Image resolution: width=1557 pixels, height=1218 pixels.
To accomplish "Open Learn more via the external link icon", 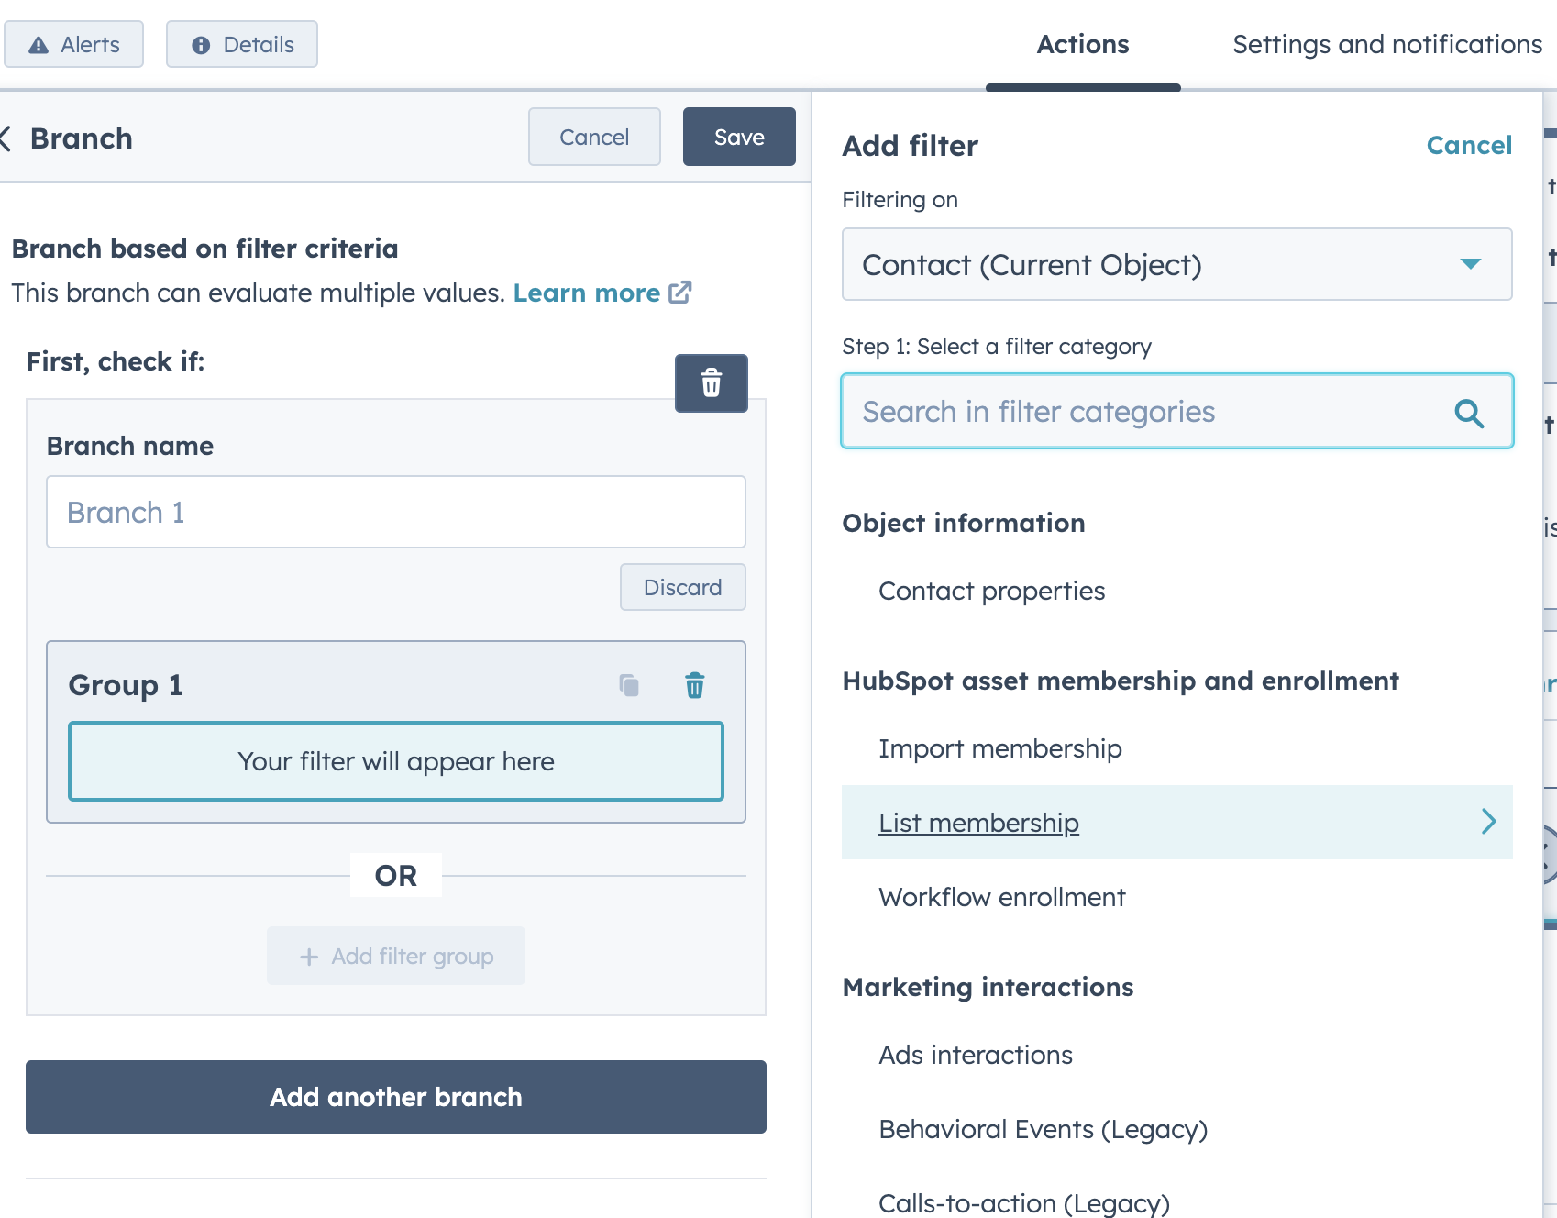I will [x=679, y=293].
